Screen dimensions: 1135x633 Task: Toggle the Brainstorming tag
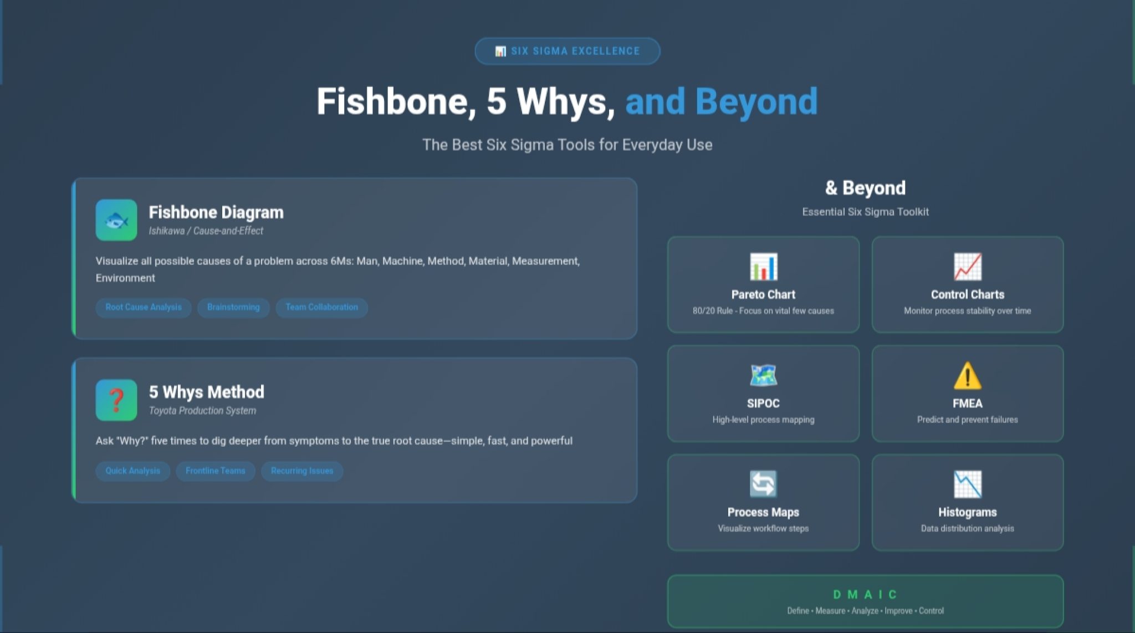(233, 308)
